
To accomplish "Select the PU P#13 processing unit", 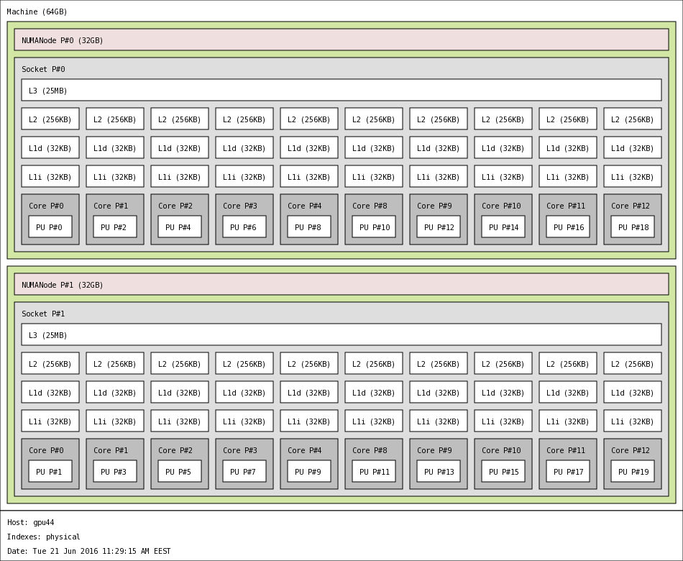I will point(439,472).
